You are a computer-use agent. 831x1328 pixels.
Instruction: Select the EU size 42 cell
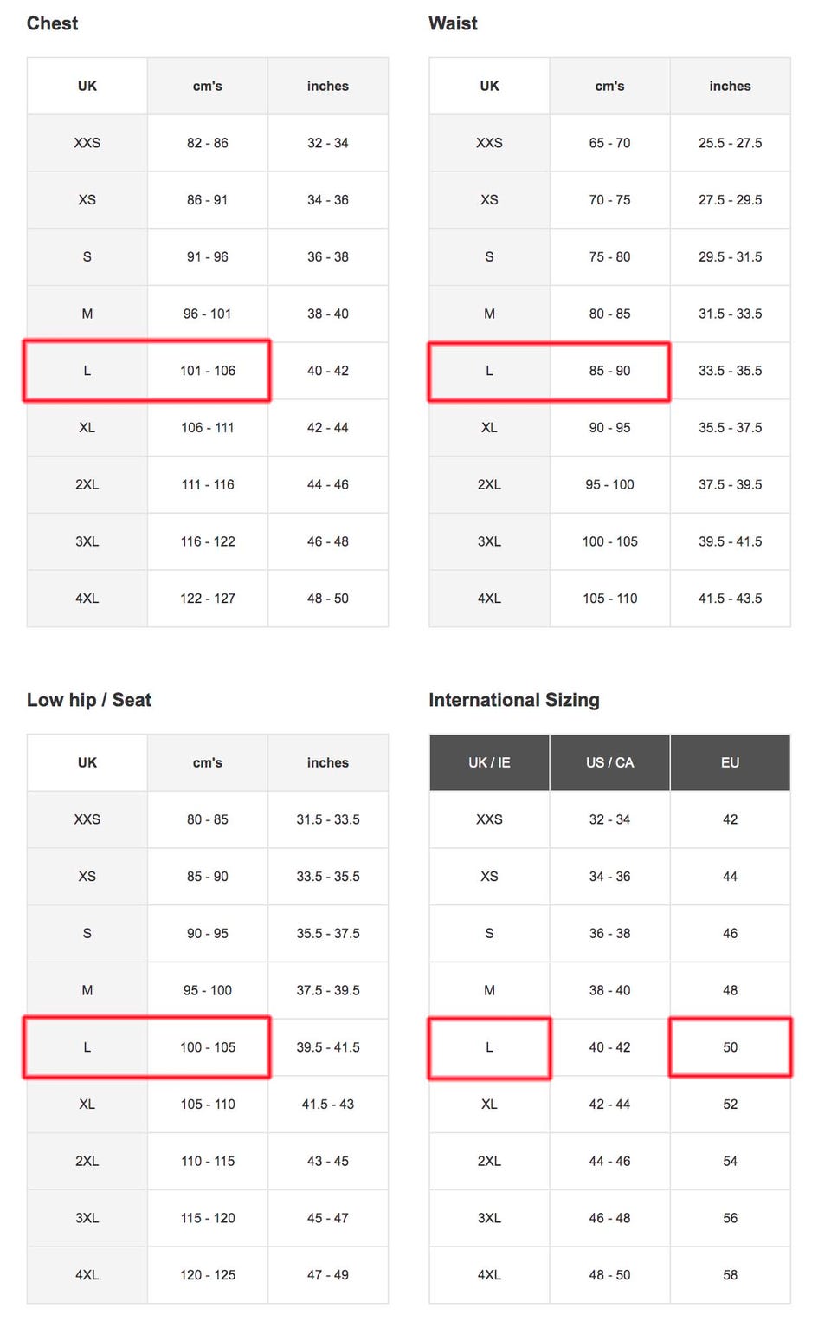[730, 819]
